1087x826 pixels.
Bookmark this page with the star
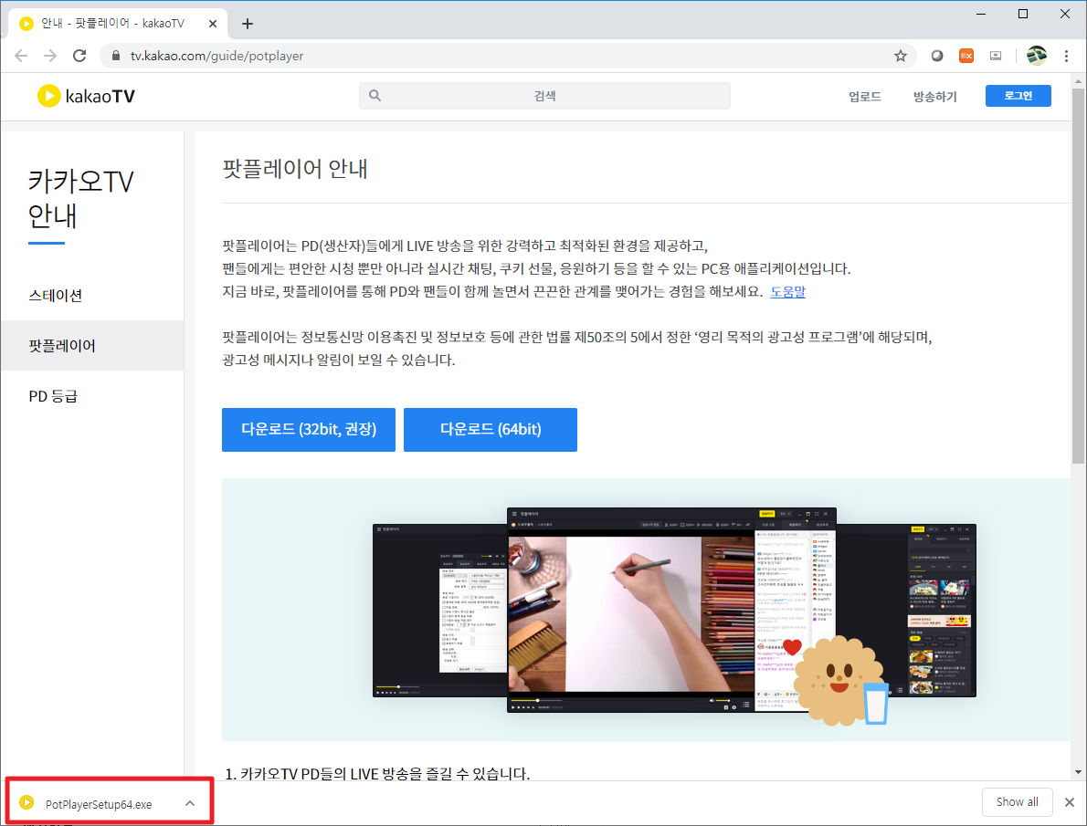click(x=901, y=56)
